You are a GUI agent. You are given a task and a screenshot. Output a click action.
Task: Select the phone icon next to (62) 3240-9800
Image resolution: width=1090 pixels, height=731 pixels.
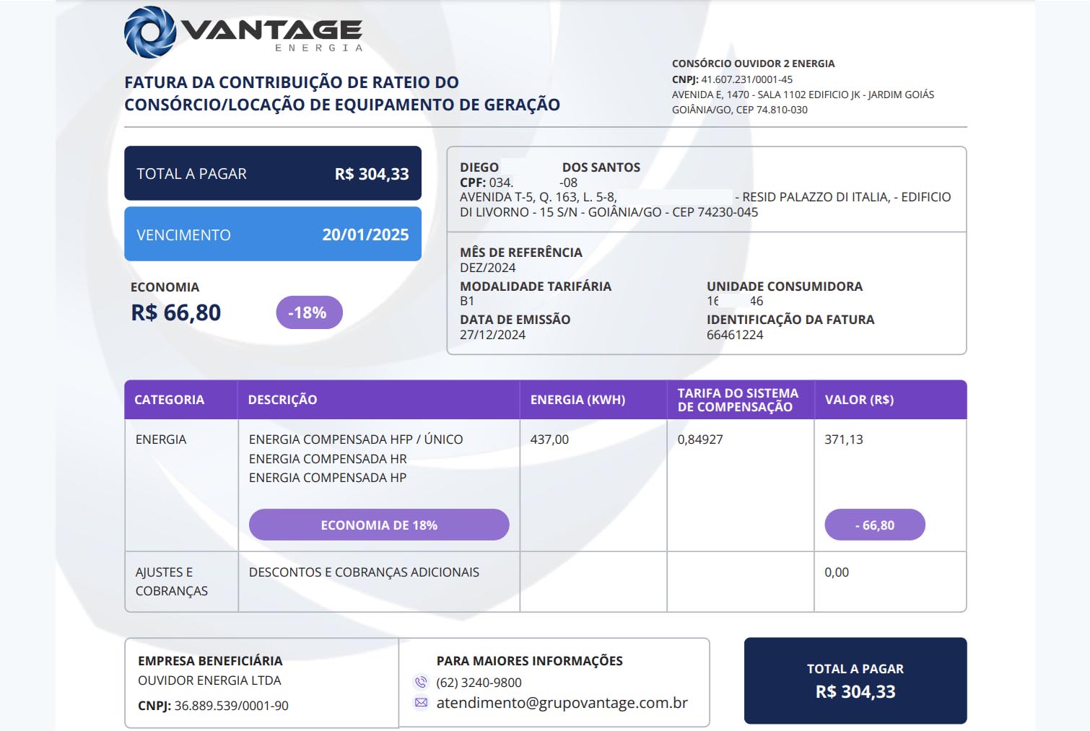point(421,680)
